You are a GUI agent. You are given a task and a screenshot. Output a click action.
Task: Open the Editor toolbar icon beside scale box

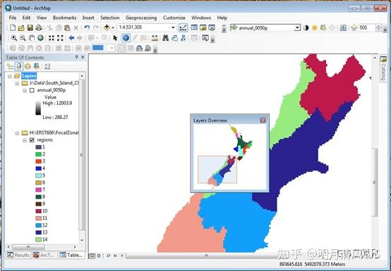[183, 27]
